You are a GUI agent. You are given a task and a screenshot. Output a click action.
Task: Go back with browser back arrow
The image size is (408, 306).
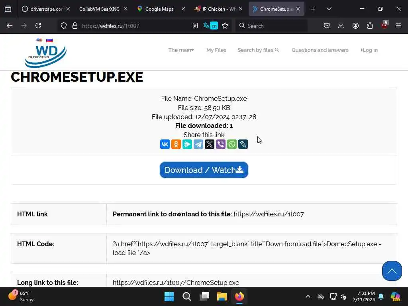[10, 26]
